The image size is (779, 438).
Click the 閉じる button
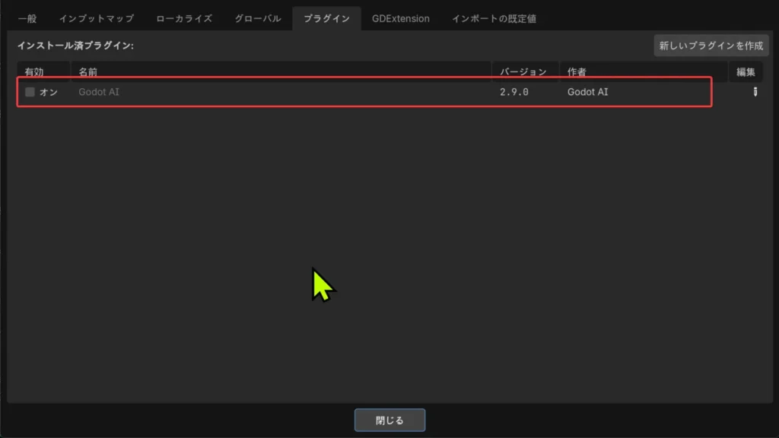(x=389, y=420)
